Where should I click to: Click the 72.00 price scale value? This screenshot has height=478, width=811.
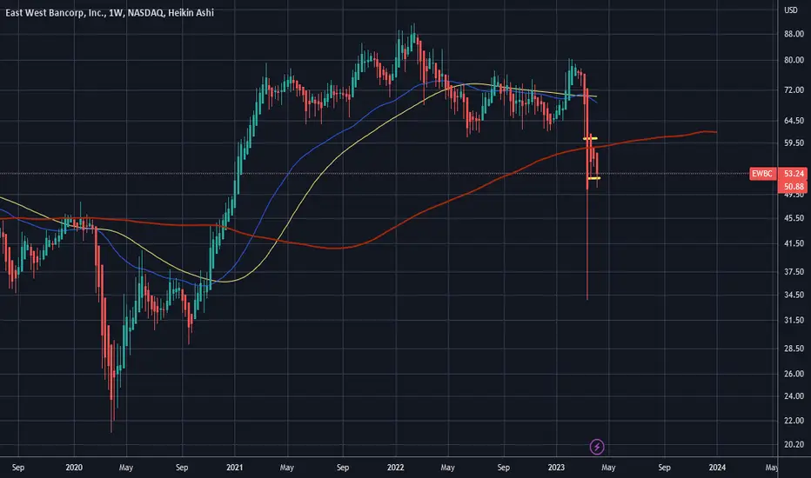(x=794, y=90)
